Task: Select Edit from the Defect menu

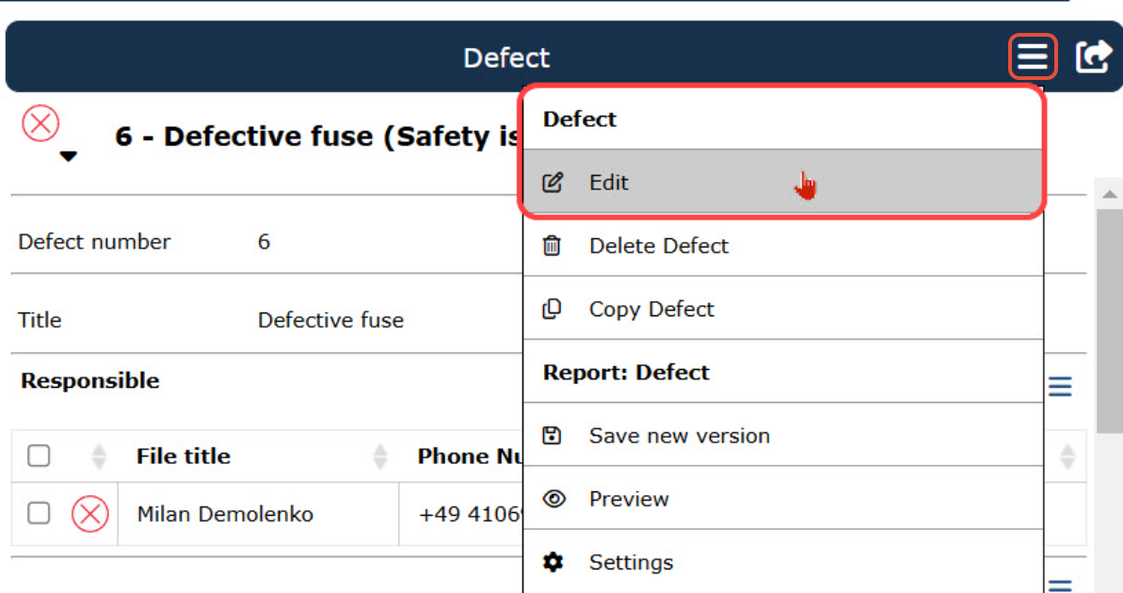Action: (x=608, y=183)
